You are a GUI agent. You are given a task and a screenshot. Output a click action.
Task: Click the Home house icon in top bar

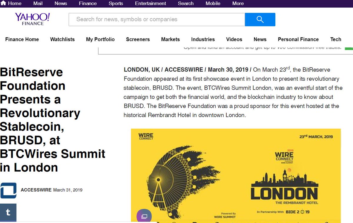tap(3, 3)
